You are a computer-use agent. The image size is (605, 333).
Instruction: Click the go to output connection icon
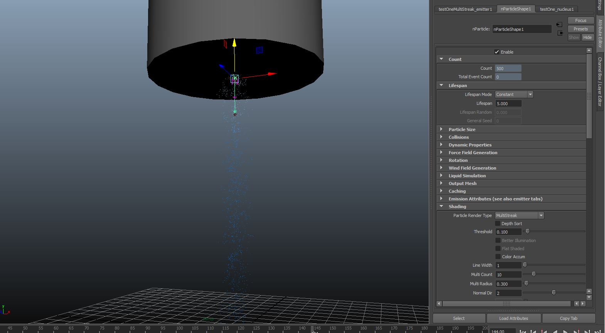tap(560, 33)
